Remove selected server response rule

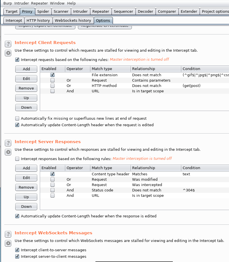(x=26, y=187)
